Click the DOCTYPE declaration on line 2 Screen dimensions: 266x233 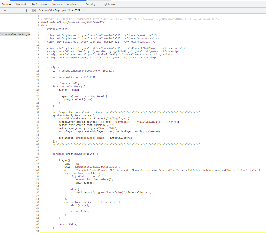pyautogui.click(x=130, y=19)
